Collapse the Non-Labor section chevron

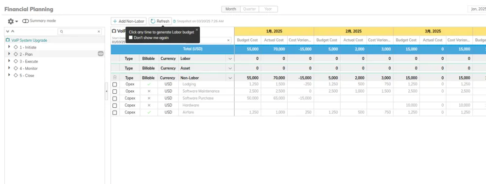point(230,78)
